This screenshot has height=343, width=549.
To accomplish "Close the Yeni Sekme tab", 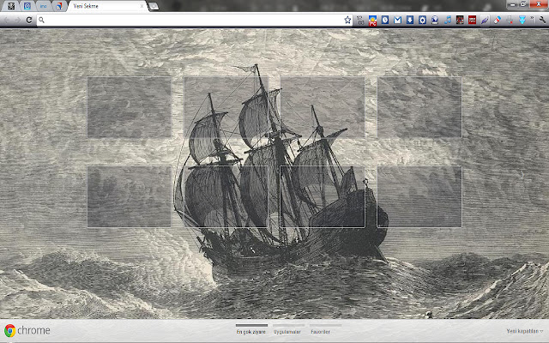I will (142, 6).
